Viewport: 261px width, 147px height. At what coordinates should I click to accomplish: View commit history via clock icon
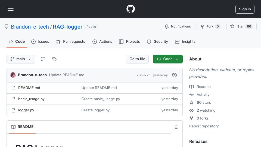[175, 75]
